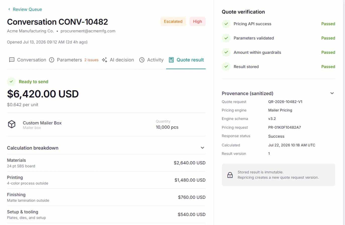Click the Pricing API success check circle
This screenshot has height=225, width=345.
(x=226, y=24)
